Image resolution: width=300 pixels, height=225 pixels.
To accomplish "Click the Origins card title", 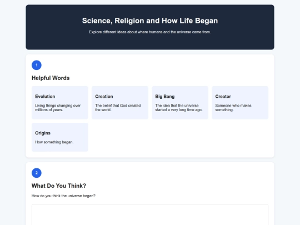I will (43, 133).
